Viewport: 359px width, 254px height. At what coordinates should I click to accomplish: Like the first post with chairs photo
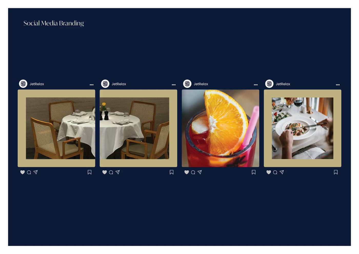(23, 172)
